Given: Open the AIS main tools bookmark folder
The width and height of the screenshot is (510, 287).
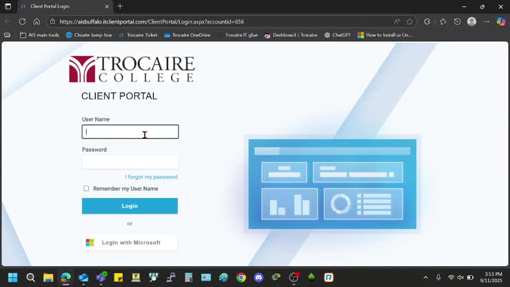Looking at the screenshot, I should [x=39, y=35].
